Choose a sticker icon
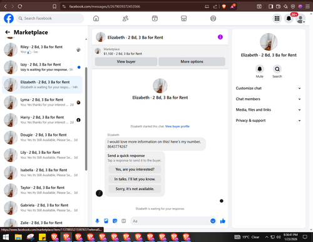 (x=115, y=221)
